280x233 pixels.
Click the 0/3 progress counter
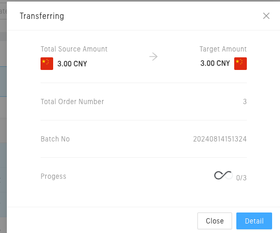click(241, 178)
